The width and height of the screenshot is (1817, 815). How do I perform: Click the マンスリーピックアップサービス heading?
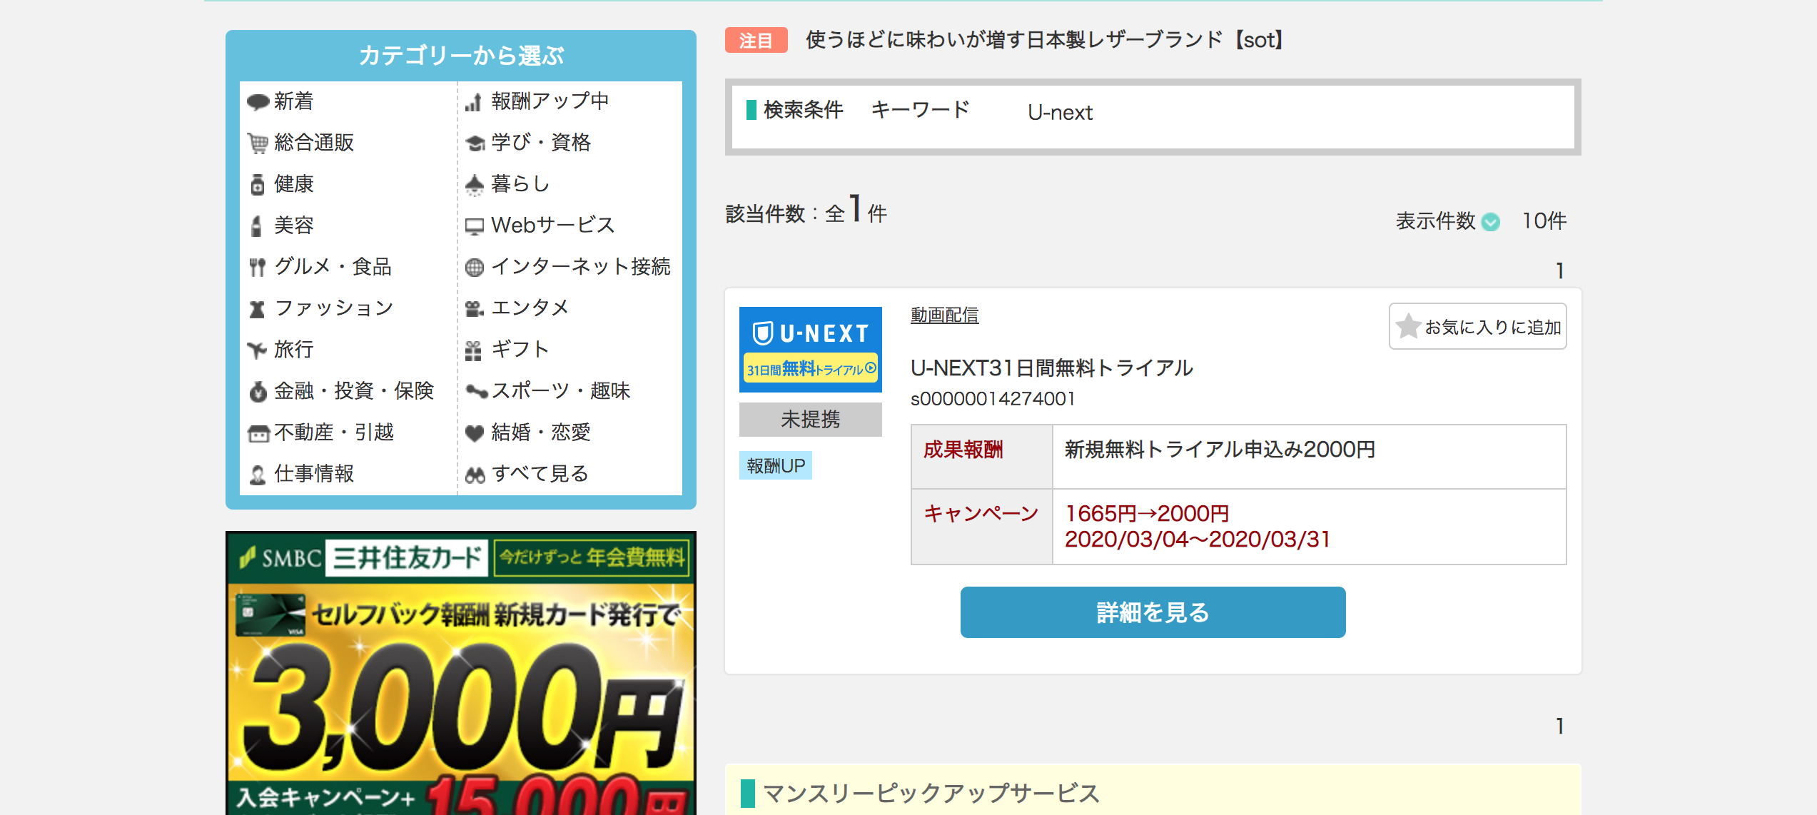tap(931, 794)
